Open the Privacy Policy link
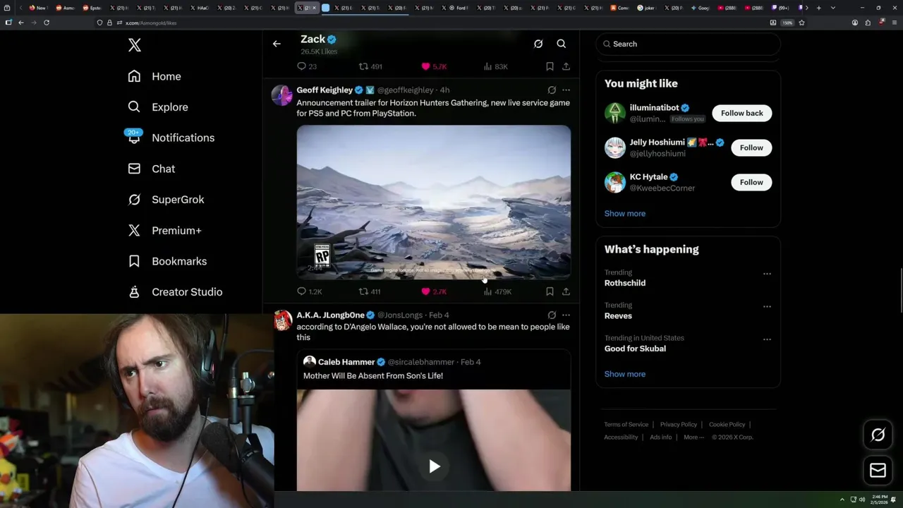The height and width of the screenshot is (508, 903). tap(679, 424)
